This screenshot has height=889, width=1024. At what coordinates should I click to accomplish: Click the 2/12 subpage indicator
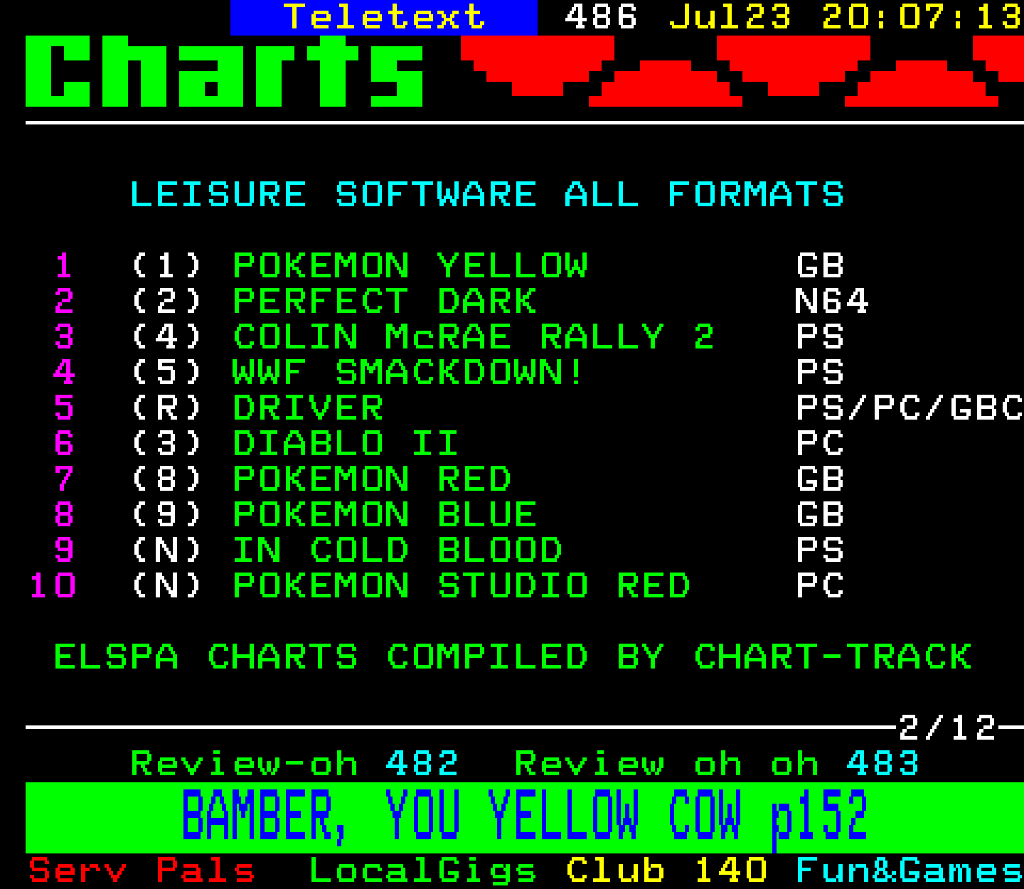tap(948, 728)
